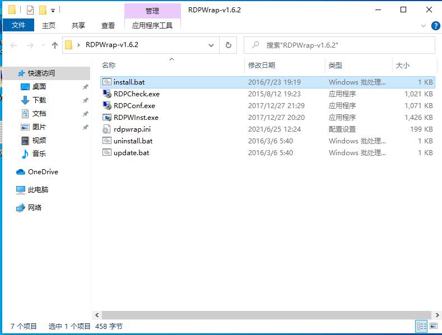
Task: Select the uninstall.bat file icon
Action: (x=107, y=141)
